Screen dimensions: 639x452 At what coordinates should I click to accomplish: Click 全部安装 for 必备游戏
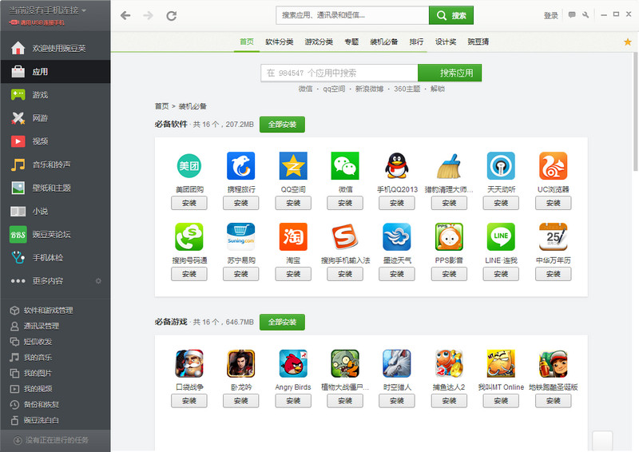[282, 322]
